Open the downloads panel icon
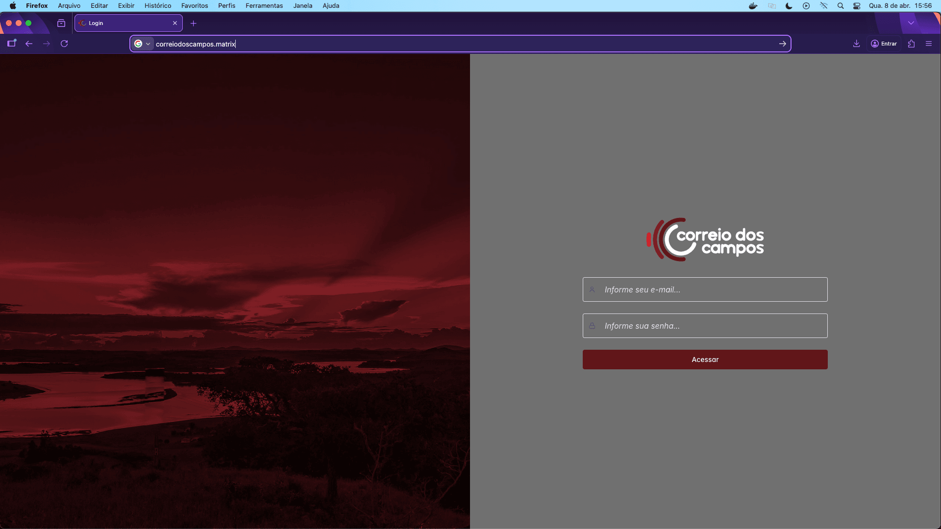Viewport: 941px width, 529px height. pos(856,44)
